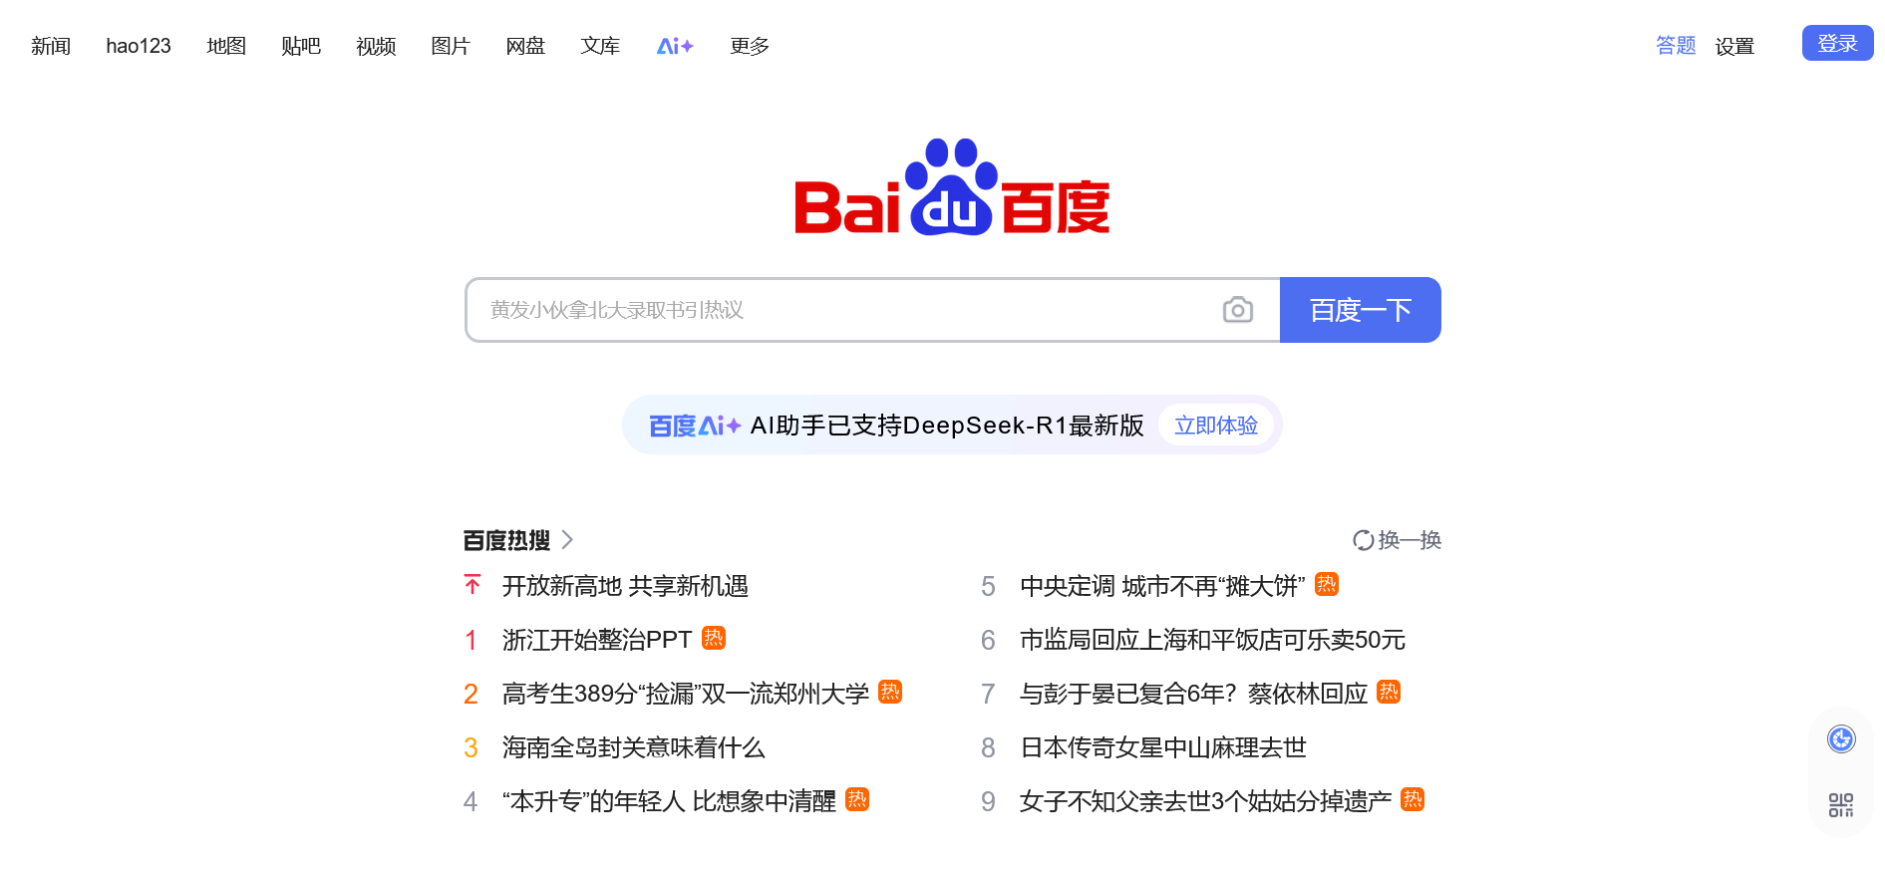1885x871 pixels.
Task: Show the QR code icon in the right sidebar
Action: coord(1840,805)
